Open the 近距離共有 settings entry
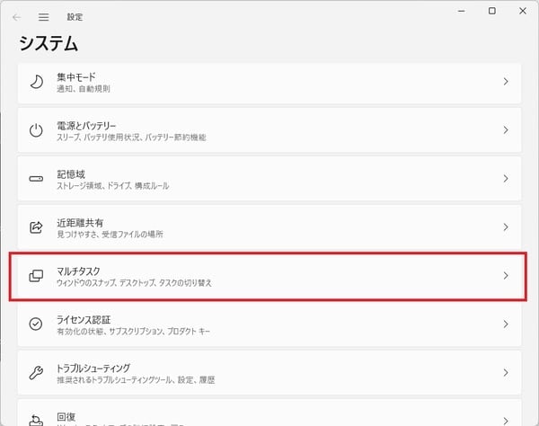539x426 pixels. 269,227
